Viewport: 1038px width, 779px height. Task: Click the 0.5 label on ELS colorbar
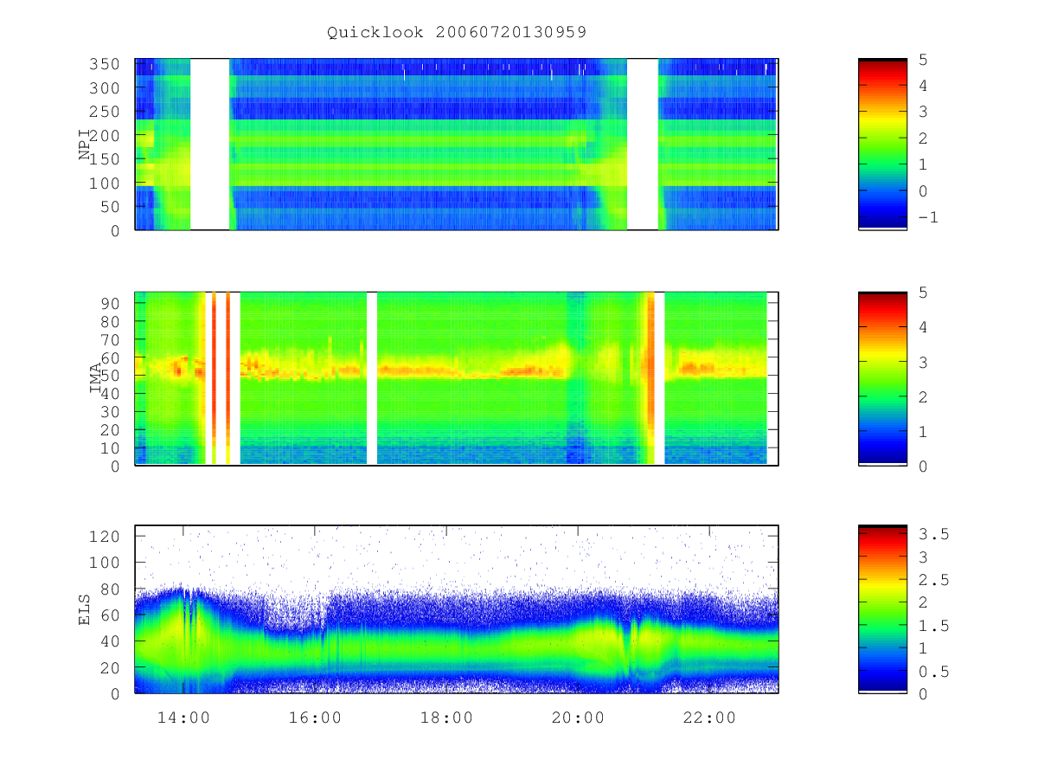point(932,672)
